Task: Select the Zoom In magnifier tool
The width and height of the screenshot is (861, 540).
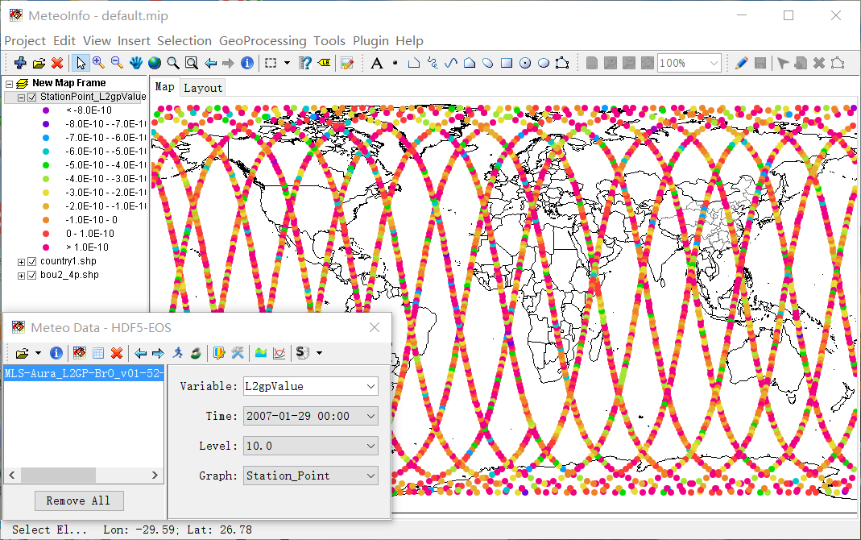Action: tap(98, 63)
